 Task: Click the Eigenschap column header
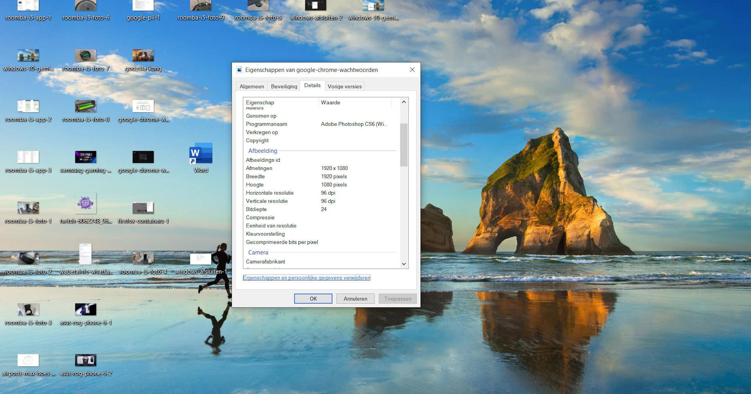tap(281, 102)
